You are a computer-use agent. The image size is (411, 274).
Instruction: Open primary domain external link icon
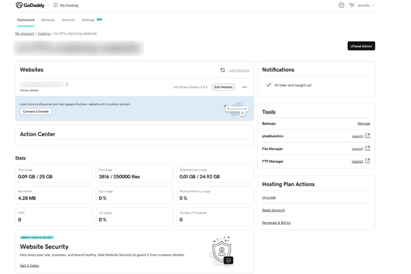pyautogui.click(x=67, y=84)
